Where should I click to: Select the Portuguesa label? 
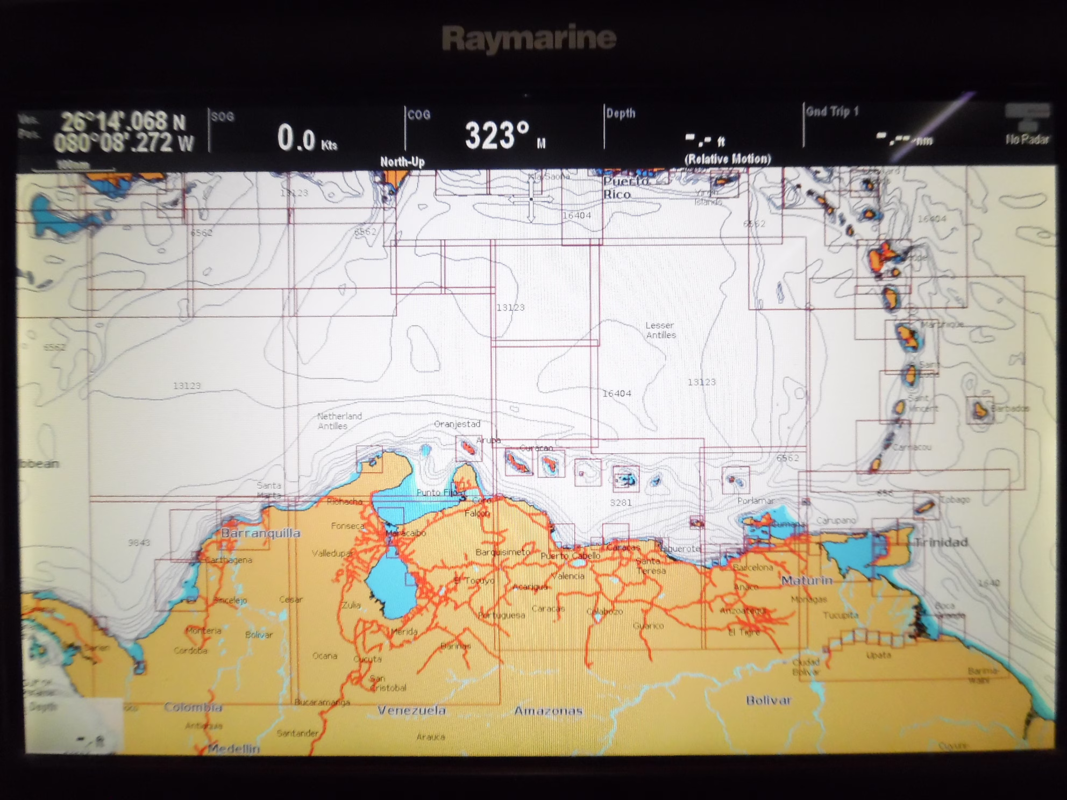(501, 615)
